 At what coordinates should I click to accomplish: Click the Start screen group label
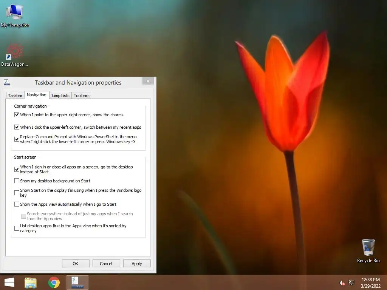tap(25, 157)
